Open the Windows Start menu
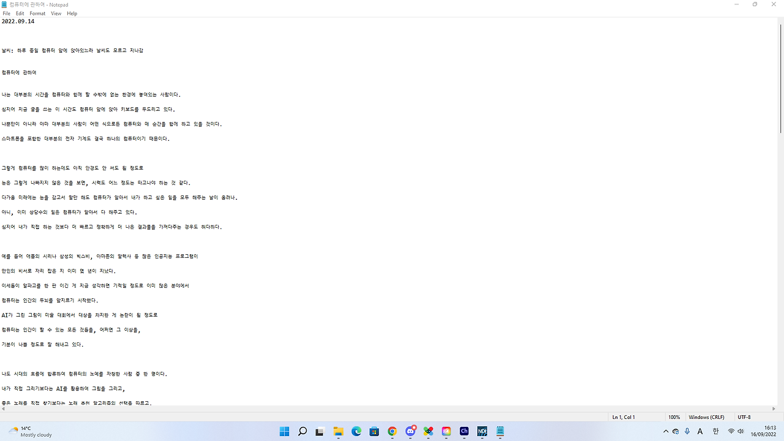 [x=284, y=431]
